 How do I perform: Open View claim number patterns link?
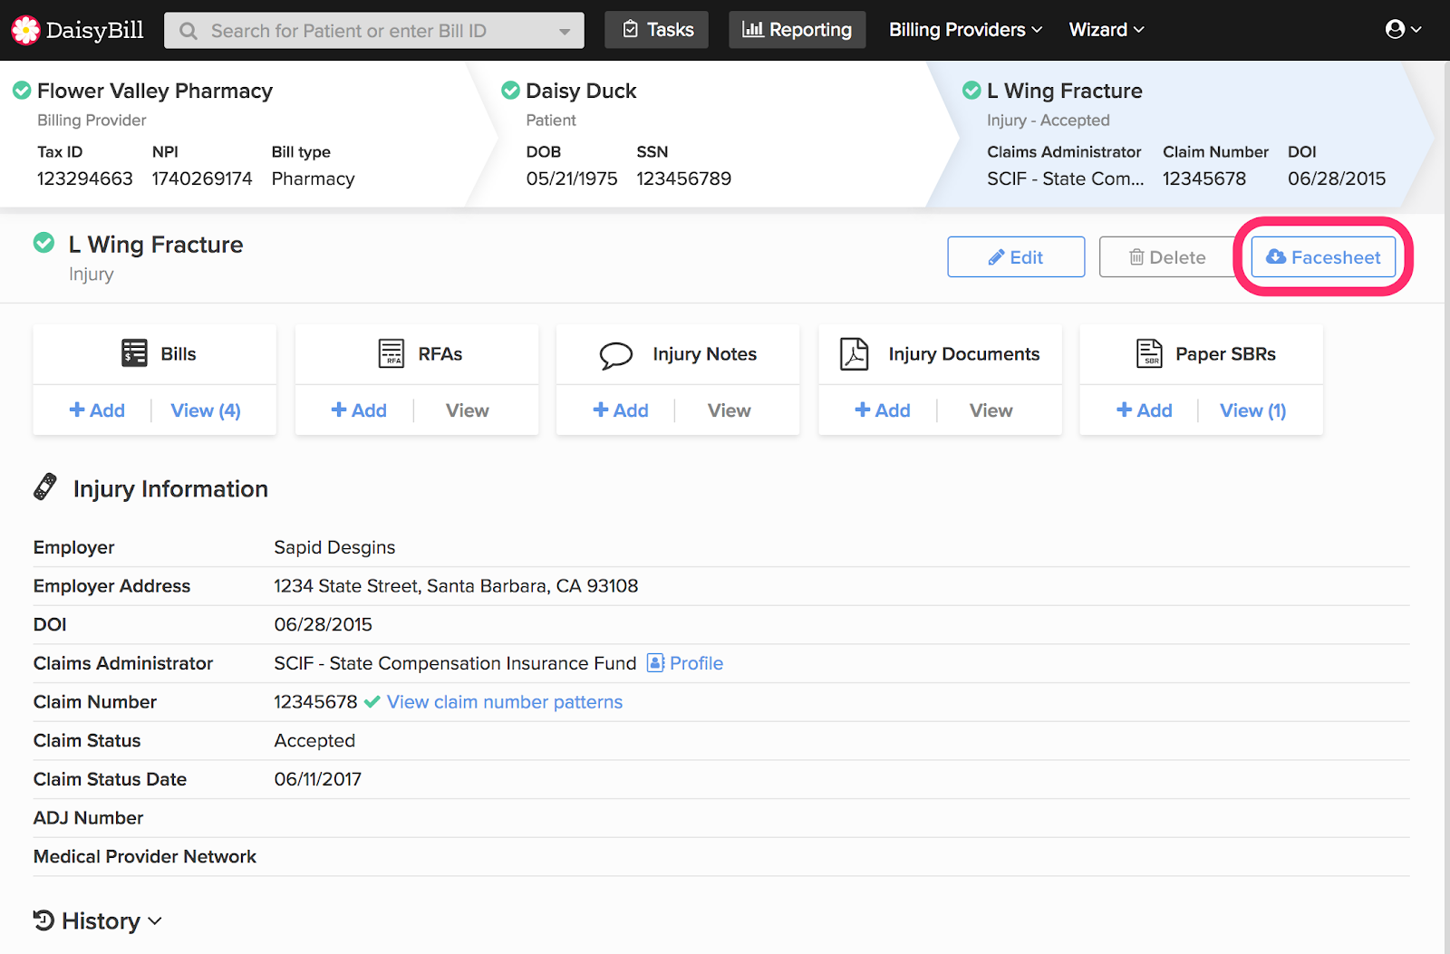pos(505,702)
